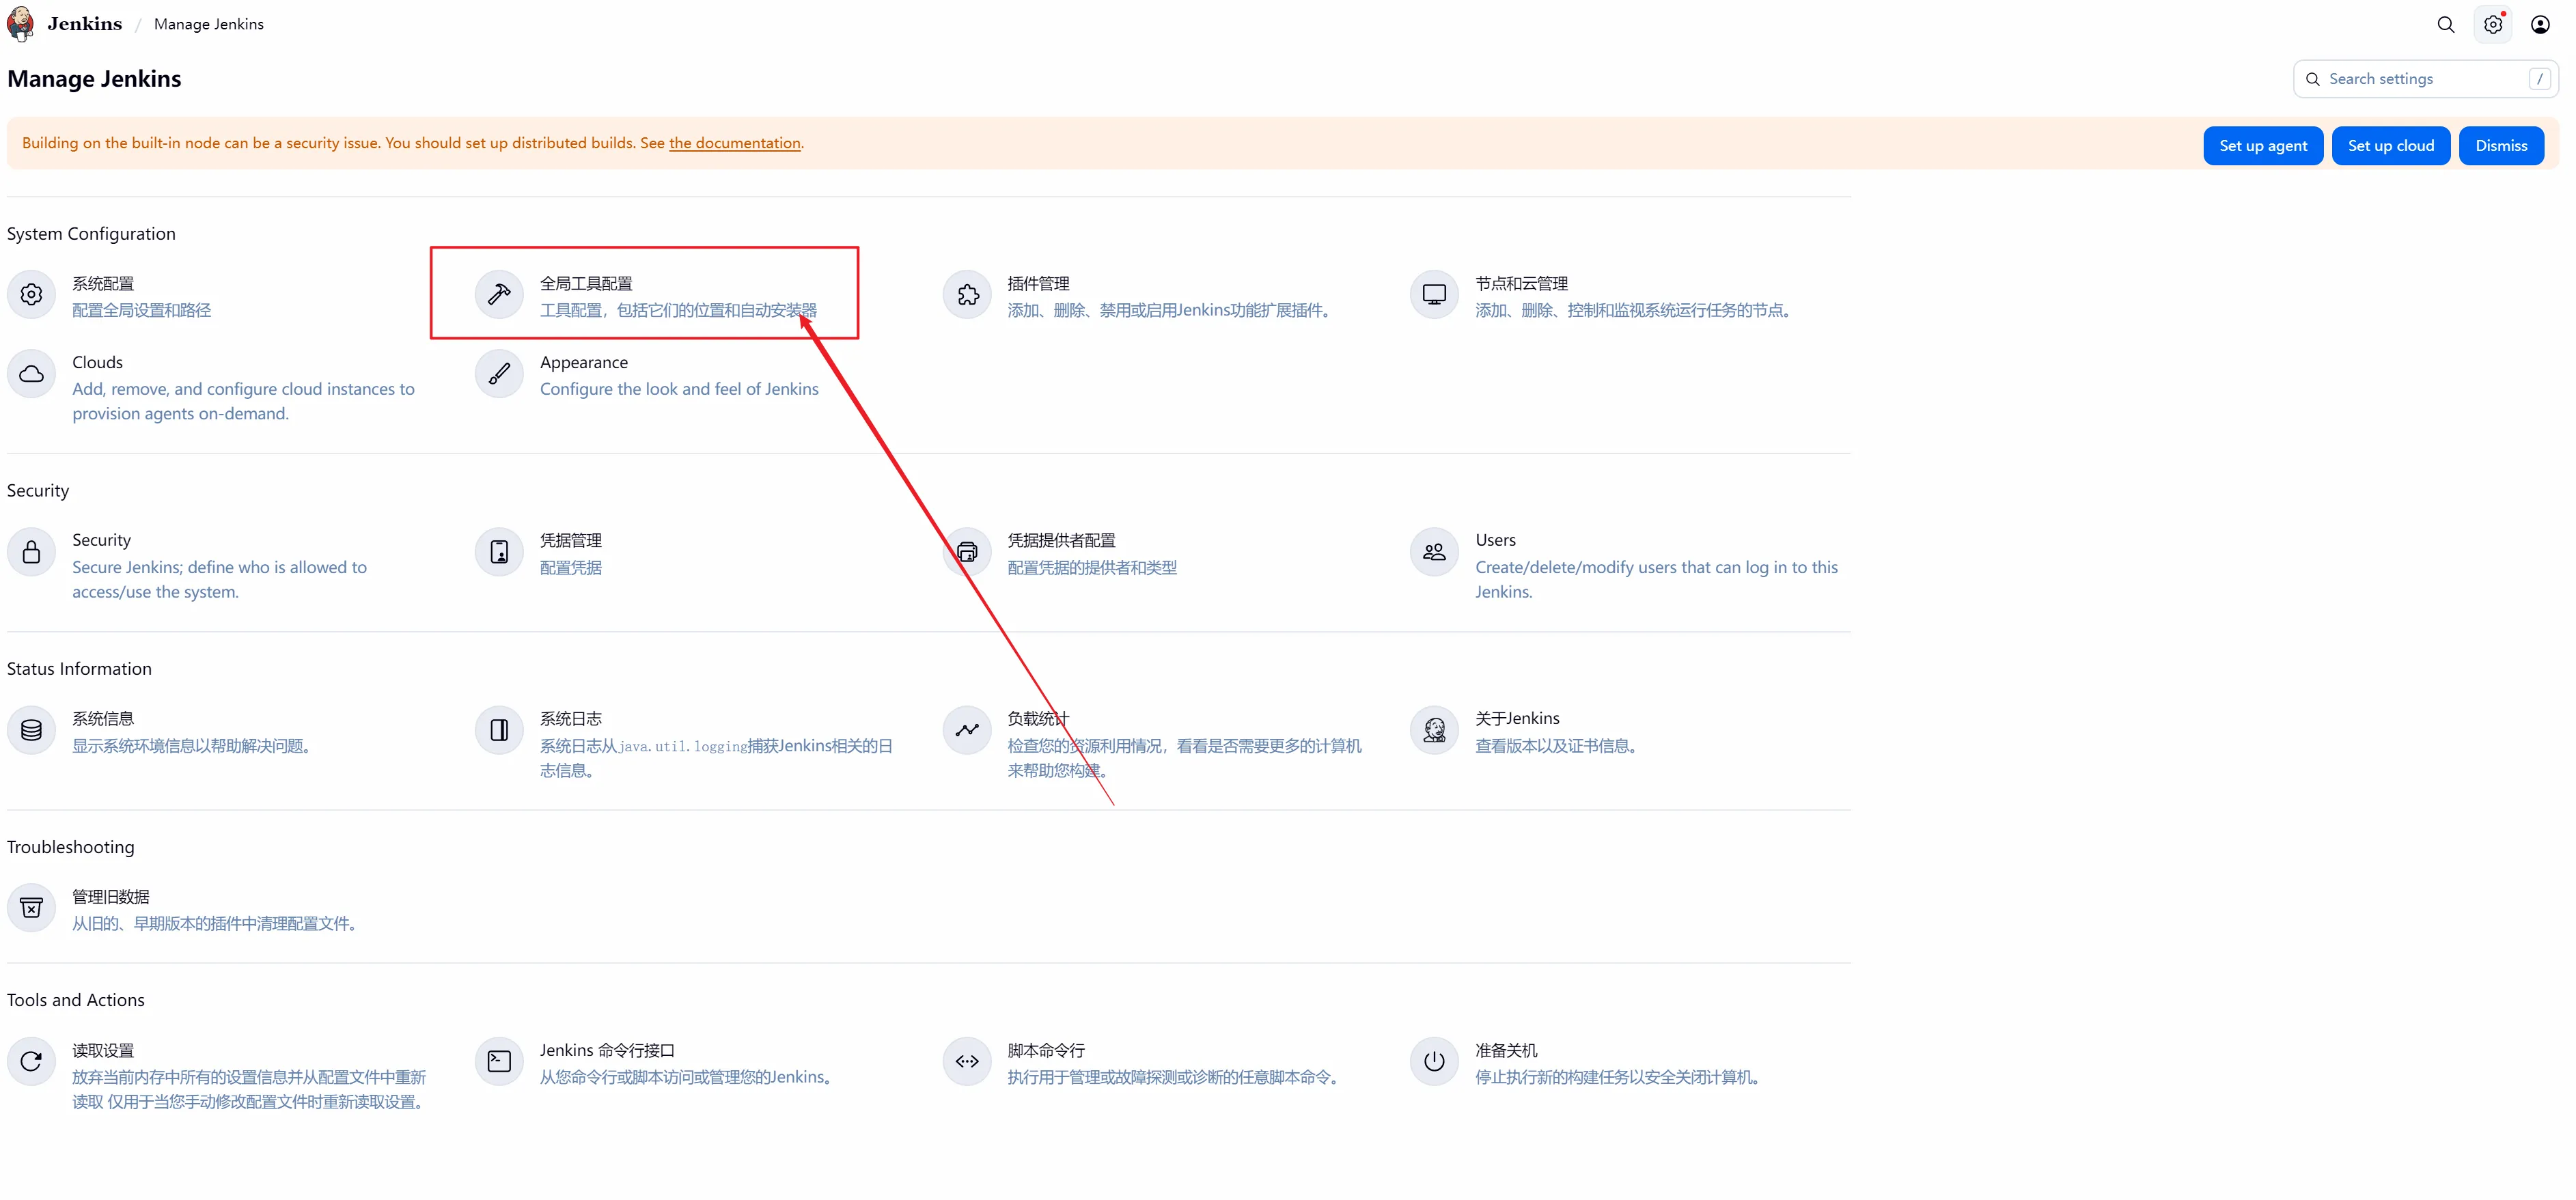Viewport: 2576px width, 1200px height.
Task: Click the 脚本命令行 code icon
Action: coord(967,1061)
